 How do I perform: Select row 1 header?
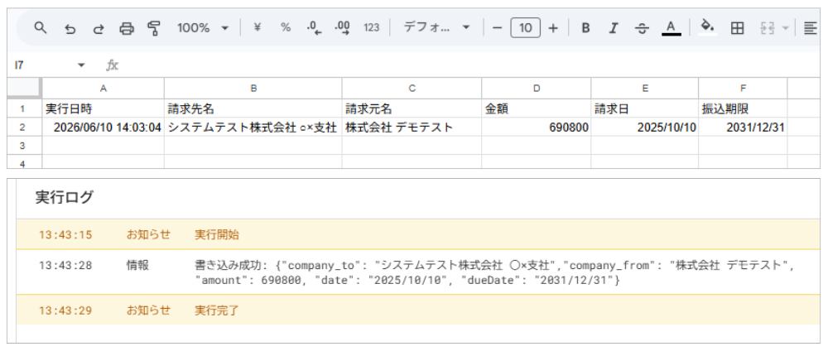click(24, 108)
